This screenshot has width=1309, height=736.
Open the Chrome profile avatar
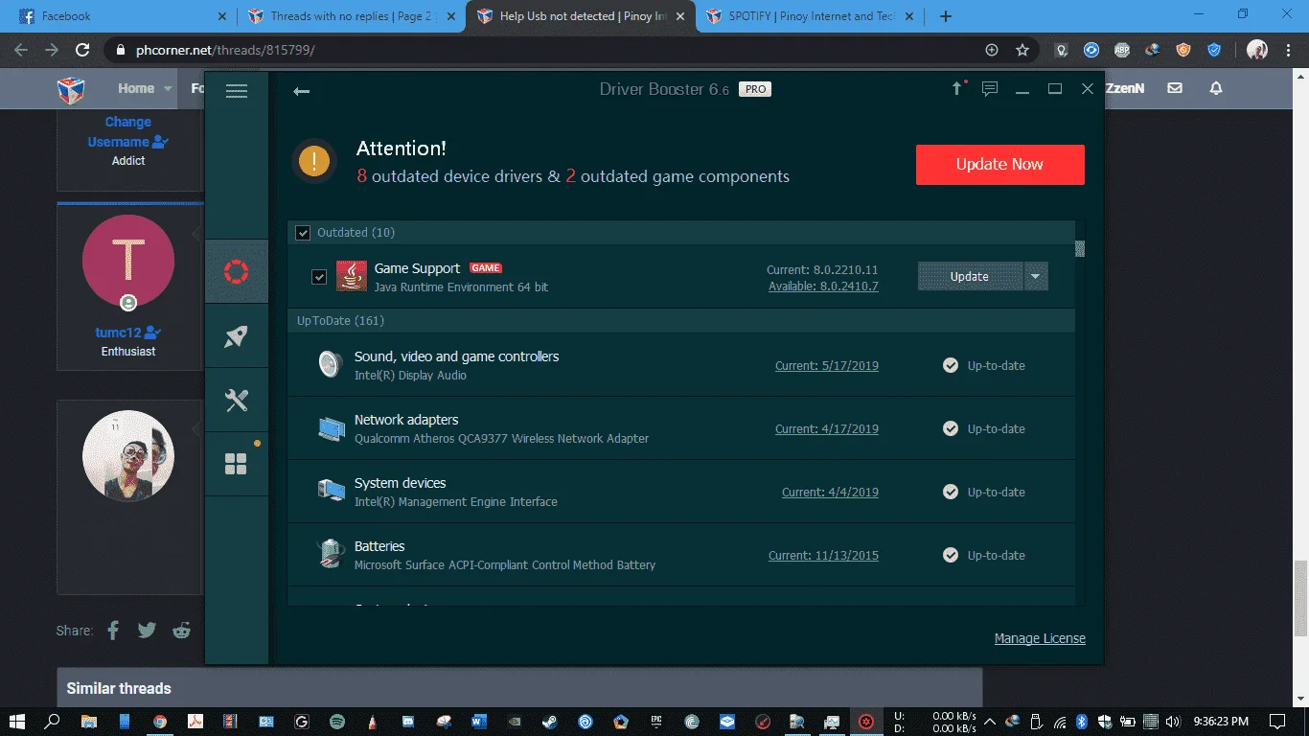[1257, 50]
